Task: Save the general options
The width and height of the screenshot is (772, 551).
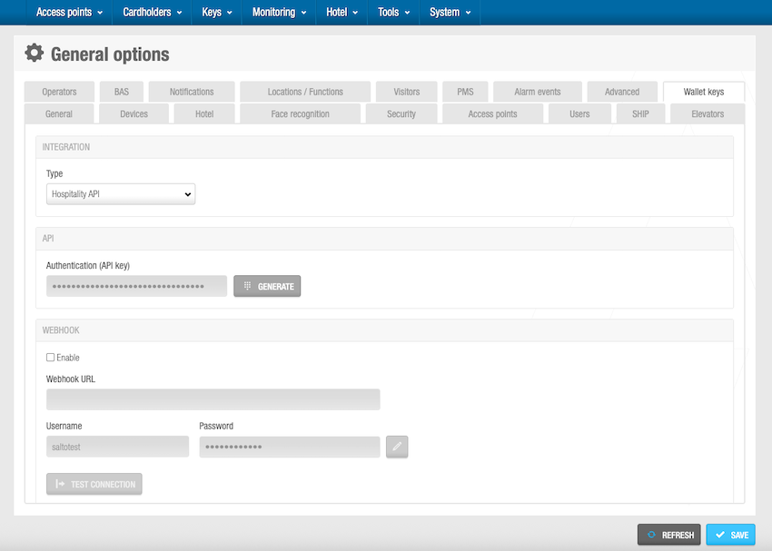Action: click(730, 535)
